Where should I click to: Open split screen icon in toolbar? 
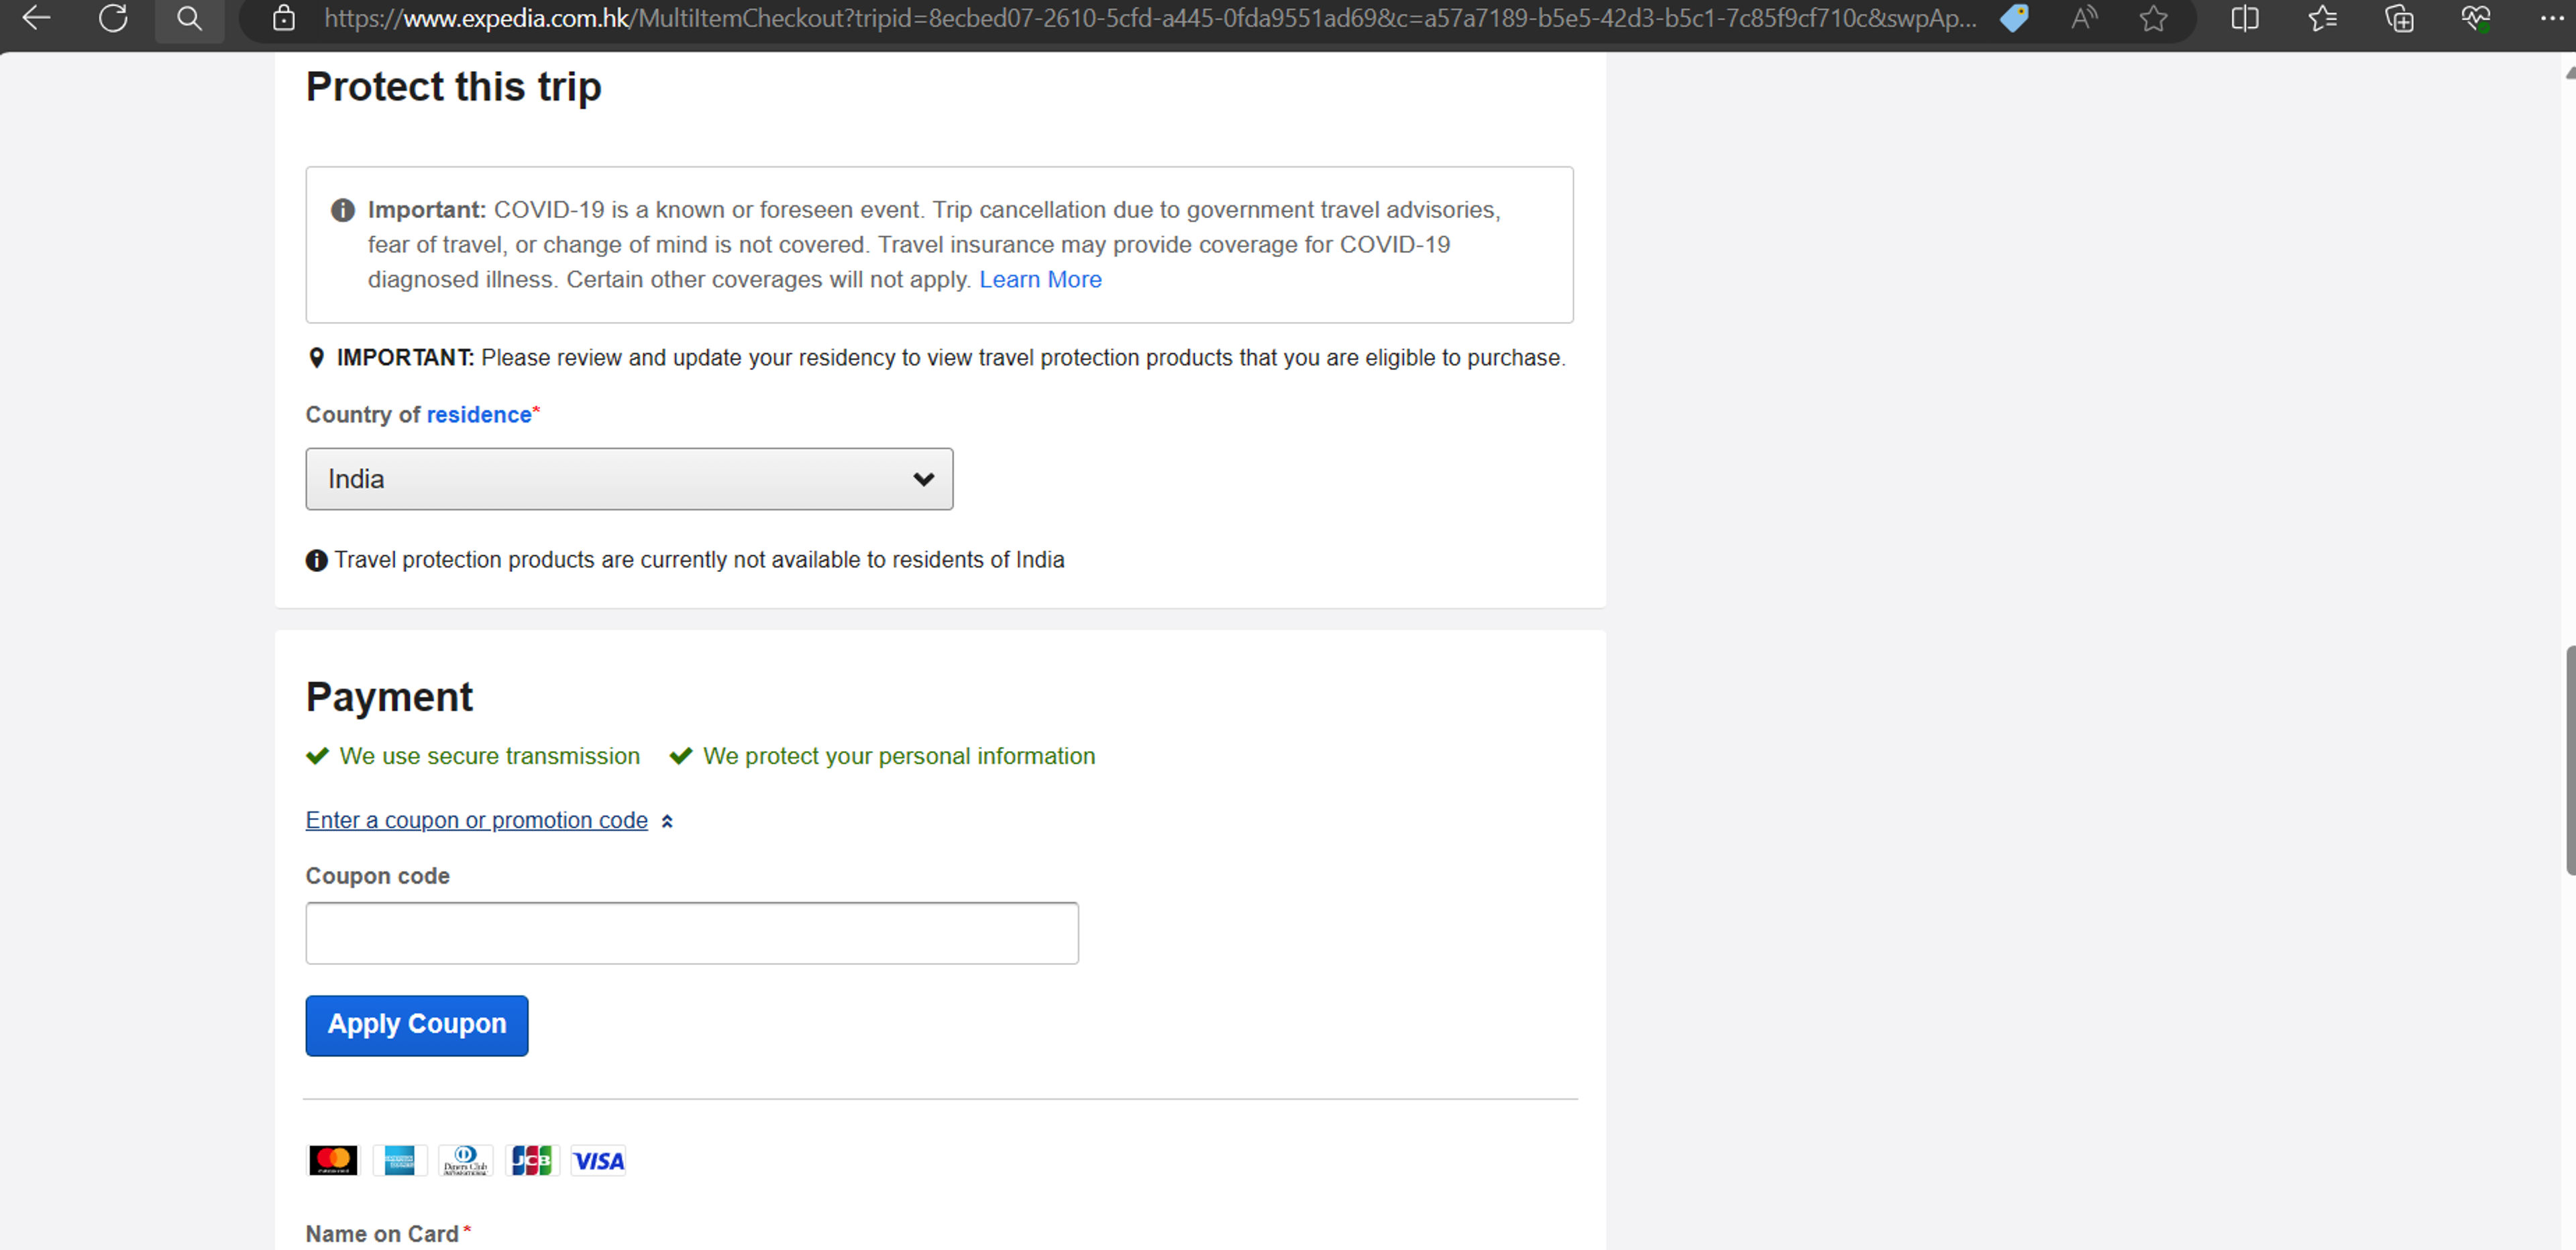click(x=2245, y=18)
